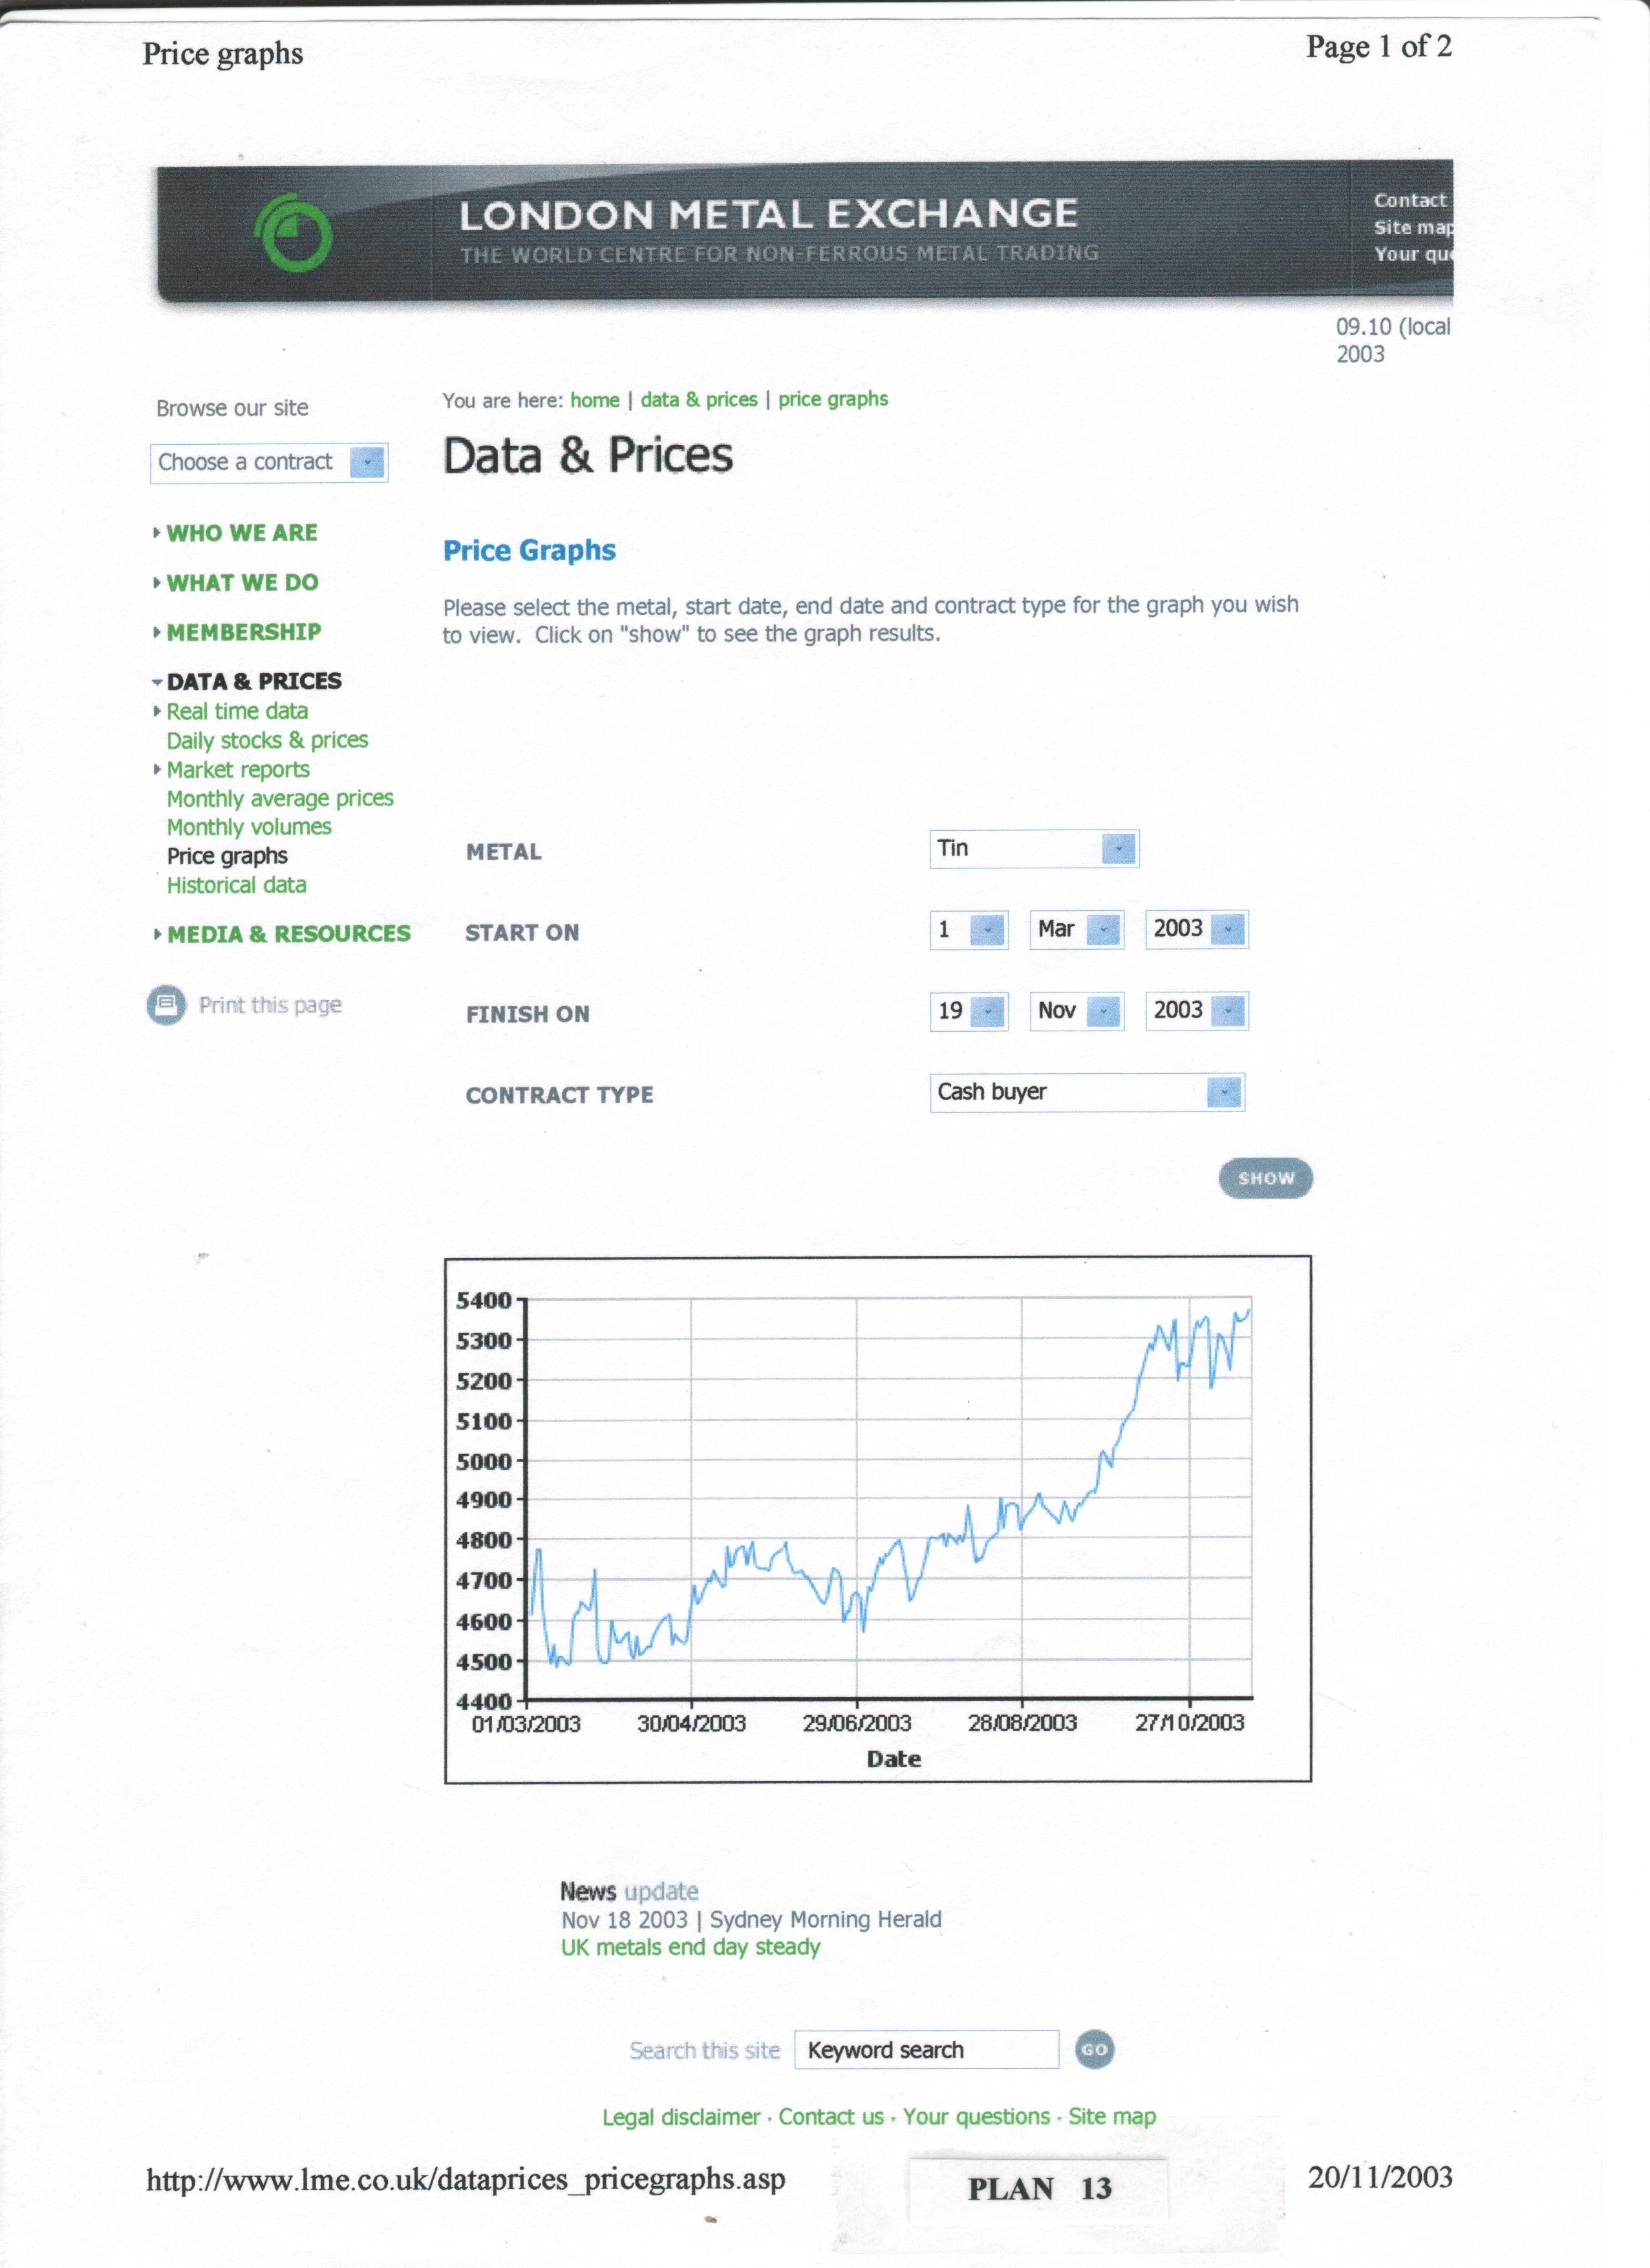
Task: Open the WHAT WE DO menu item
Action: pyautogui.click(x=242, y=583)
